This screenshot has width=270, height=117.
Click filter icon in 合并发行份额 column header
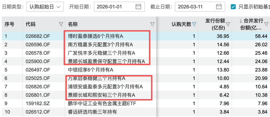point(266,24)
